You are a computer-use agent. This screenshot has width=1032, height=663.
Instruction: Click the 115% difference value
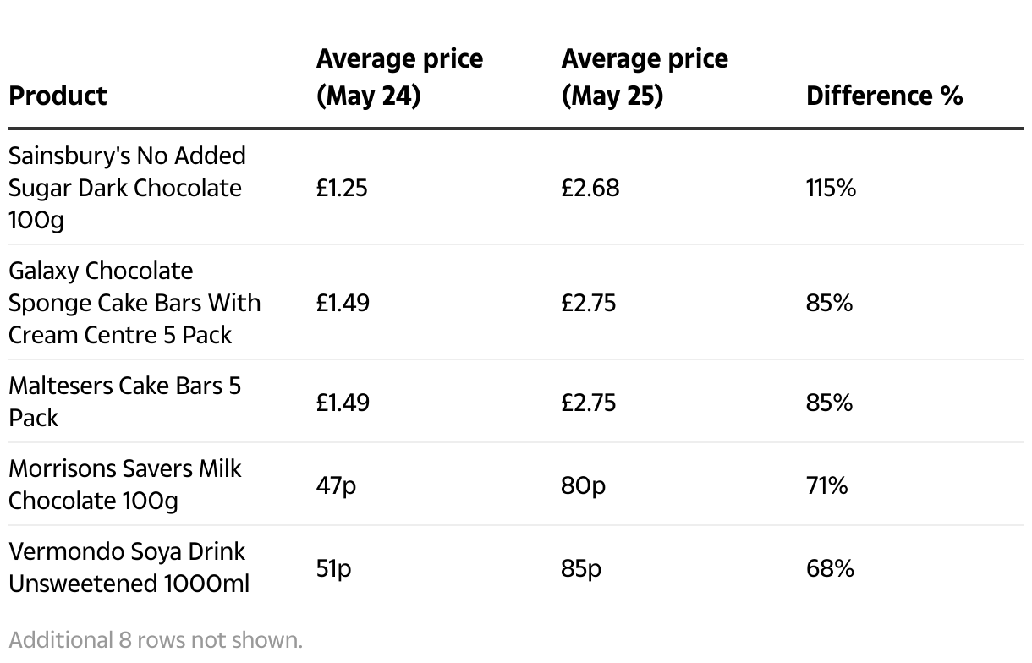[831, 188]
